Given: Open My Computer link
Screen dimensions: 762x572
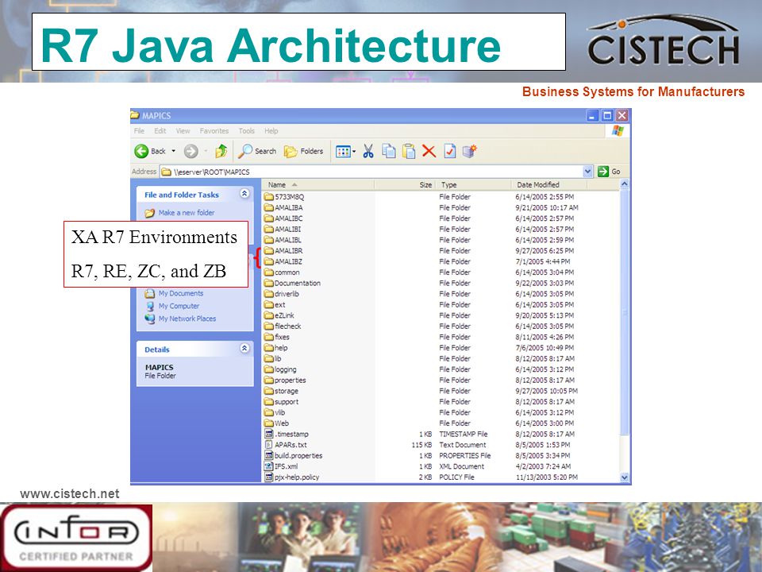Looking at the screenshot, I should pos(172,306).
